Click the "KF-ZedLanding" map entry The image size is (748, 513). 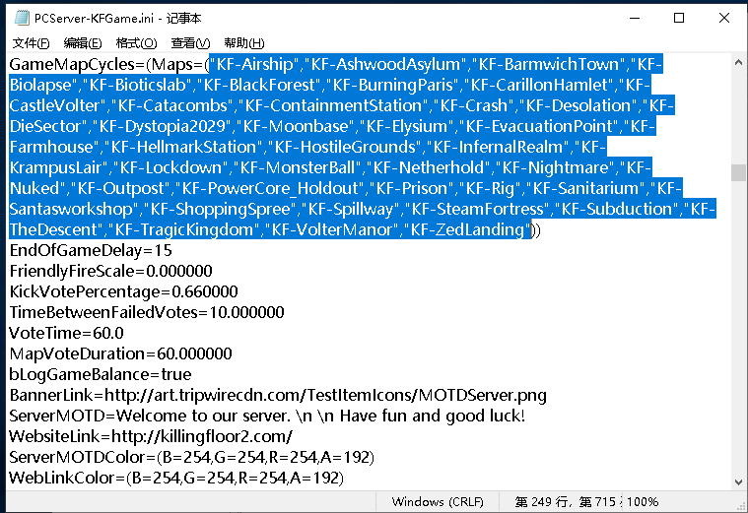click(467, 229)
